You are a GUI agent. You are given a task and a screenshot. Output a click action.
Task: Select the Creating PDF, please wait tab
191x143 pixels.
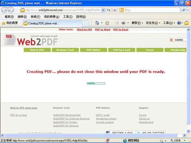52,23
